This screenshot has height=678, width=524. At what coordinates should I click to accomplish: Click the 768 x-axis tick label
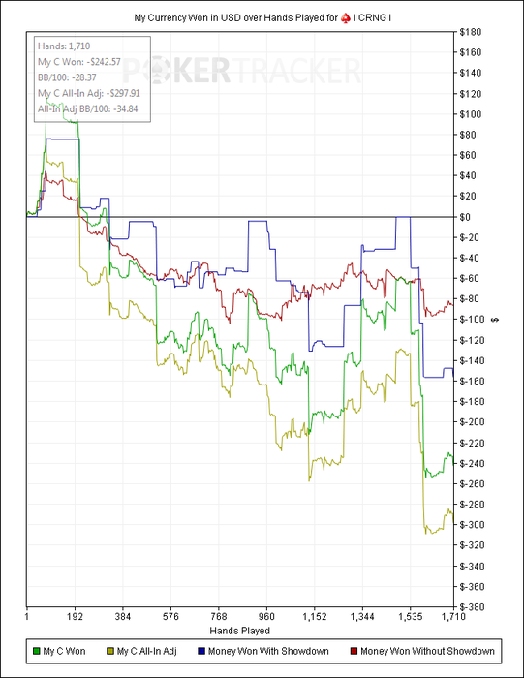point(219,617)
